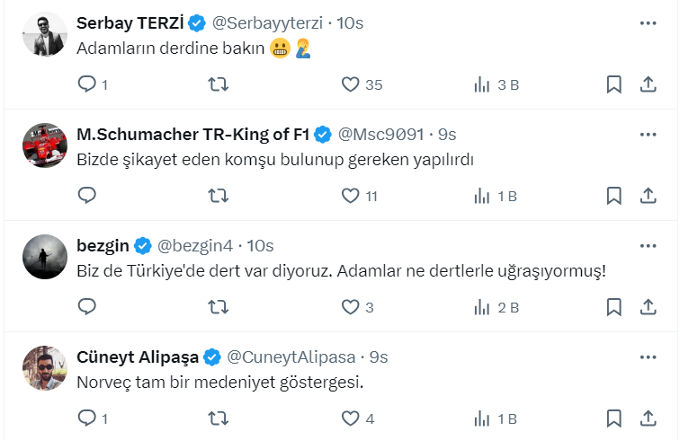
Task: Share Cüneyt Alipaşa's tweet
Action: (648, 418)
